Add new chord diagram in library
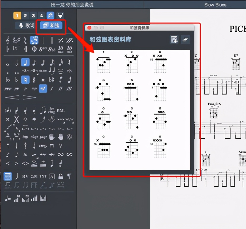Screen dimensions: 246x229 [x=174, y=40]
